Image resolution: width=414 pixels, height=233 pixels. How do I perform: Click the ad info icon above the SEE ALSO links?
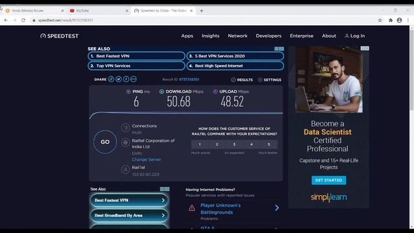click(x=279, y=49)
